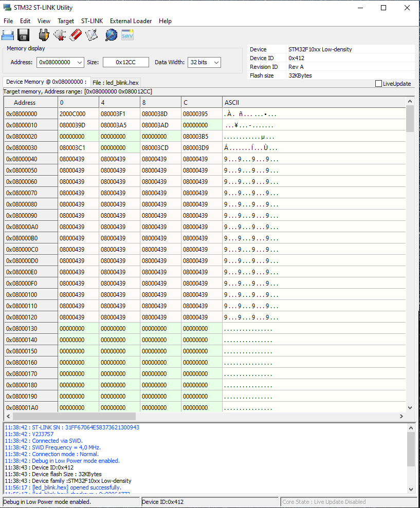Open the ST-LINK menu
Viewport: 420px width, 508px height.
pos(92,21)
